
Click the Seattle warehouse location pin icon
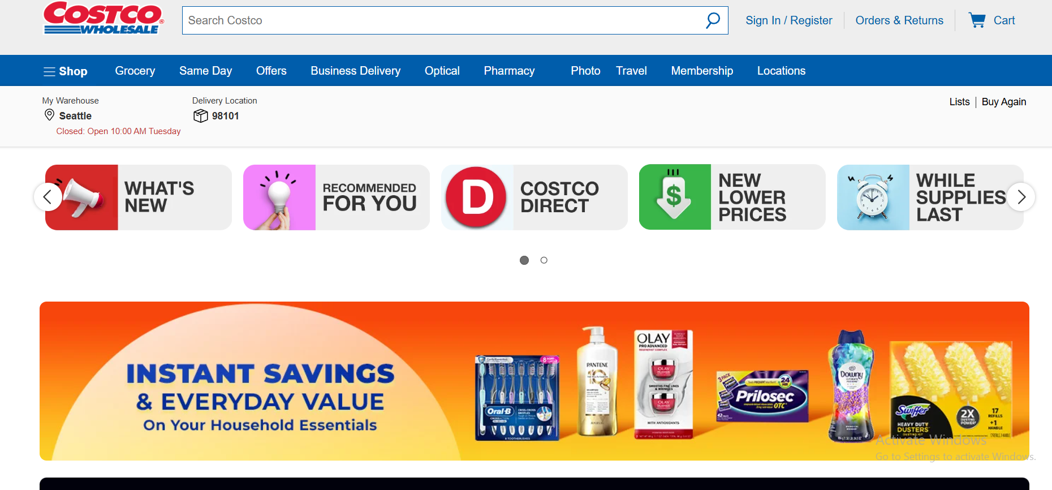pos(49,115)
